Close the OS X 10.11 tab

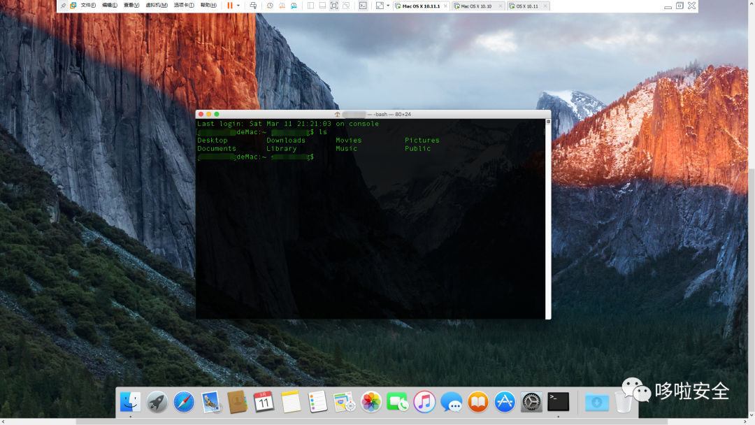click(545, 6)
